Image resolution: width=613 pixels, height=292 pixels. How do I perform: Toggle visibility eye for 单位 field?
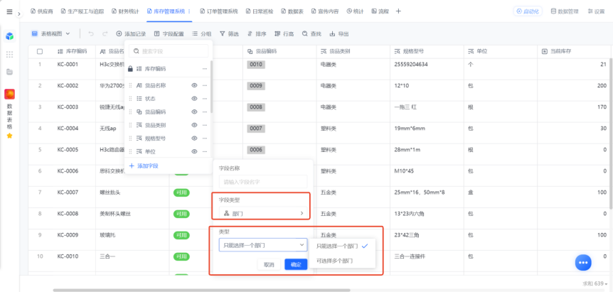(194, 151)
